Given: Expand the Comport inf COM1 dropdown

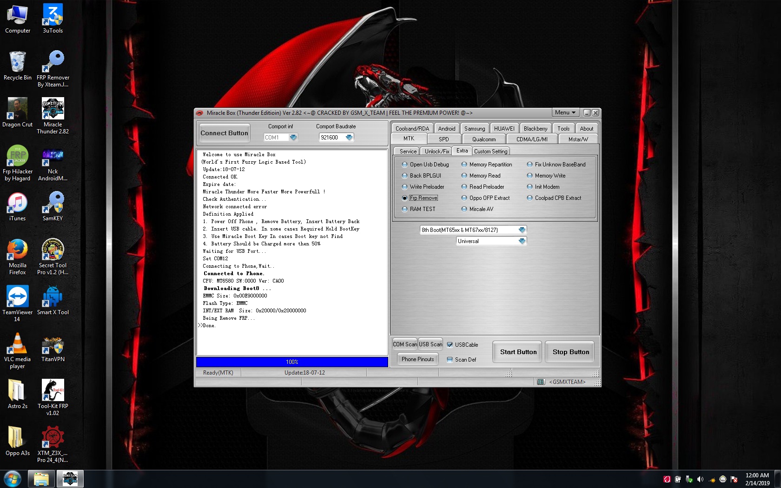Looking at the screenshot, I should coord(293,138).
